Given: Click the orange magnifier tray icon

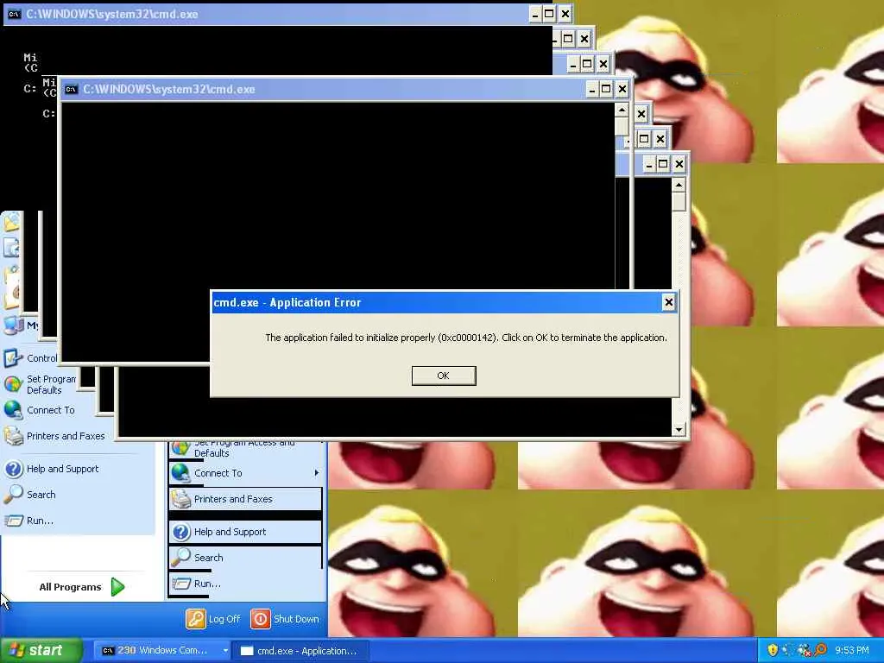Looking at the screenshot, I should coord(820,650).
